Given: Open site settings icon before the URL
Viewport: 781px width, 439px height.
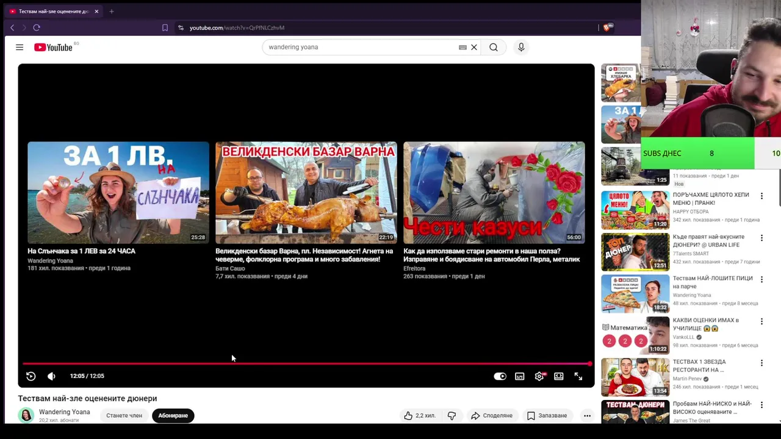Looking at the screenshot, I should pyautogui.click(x=181, y=27).
